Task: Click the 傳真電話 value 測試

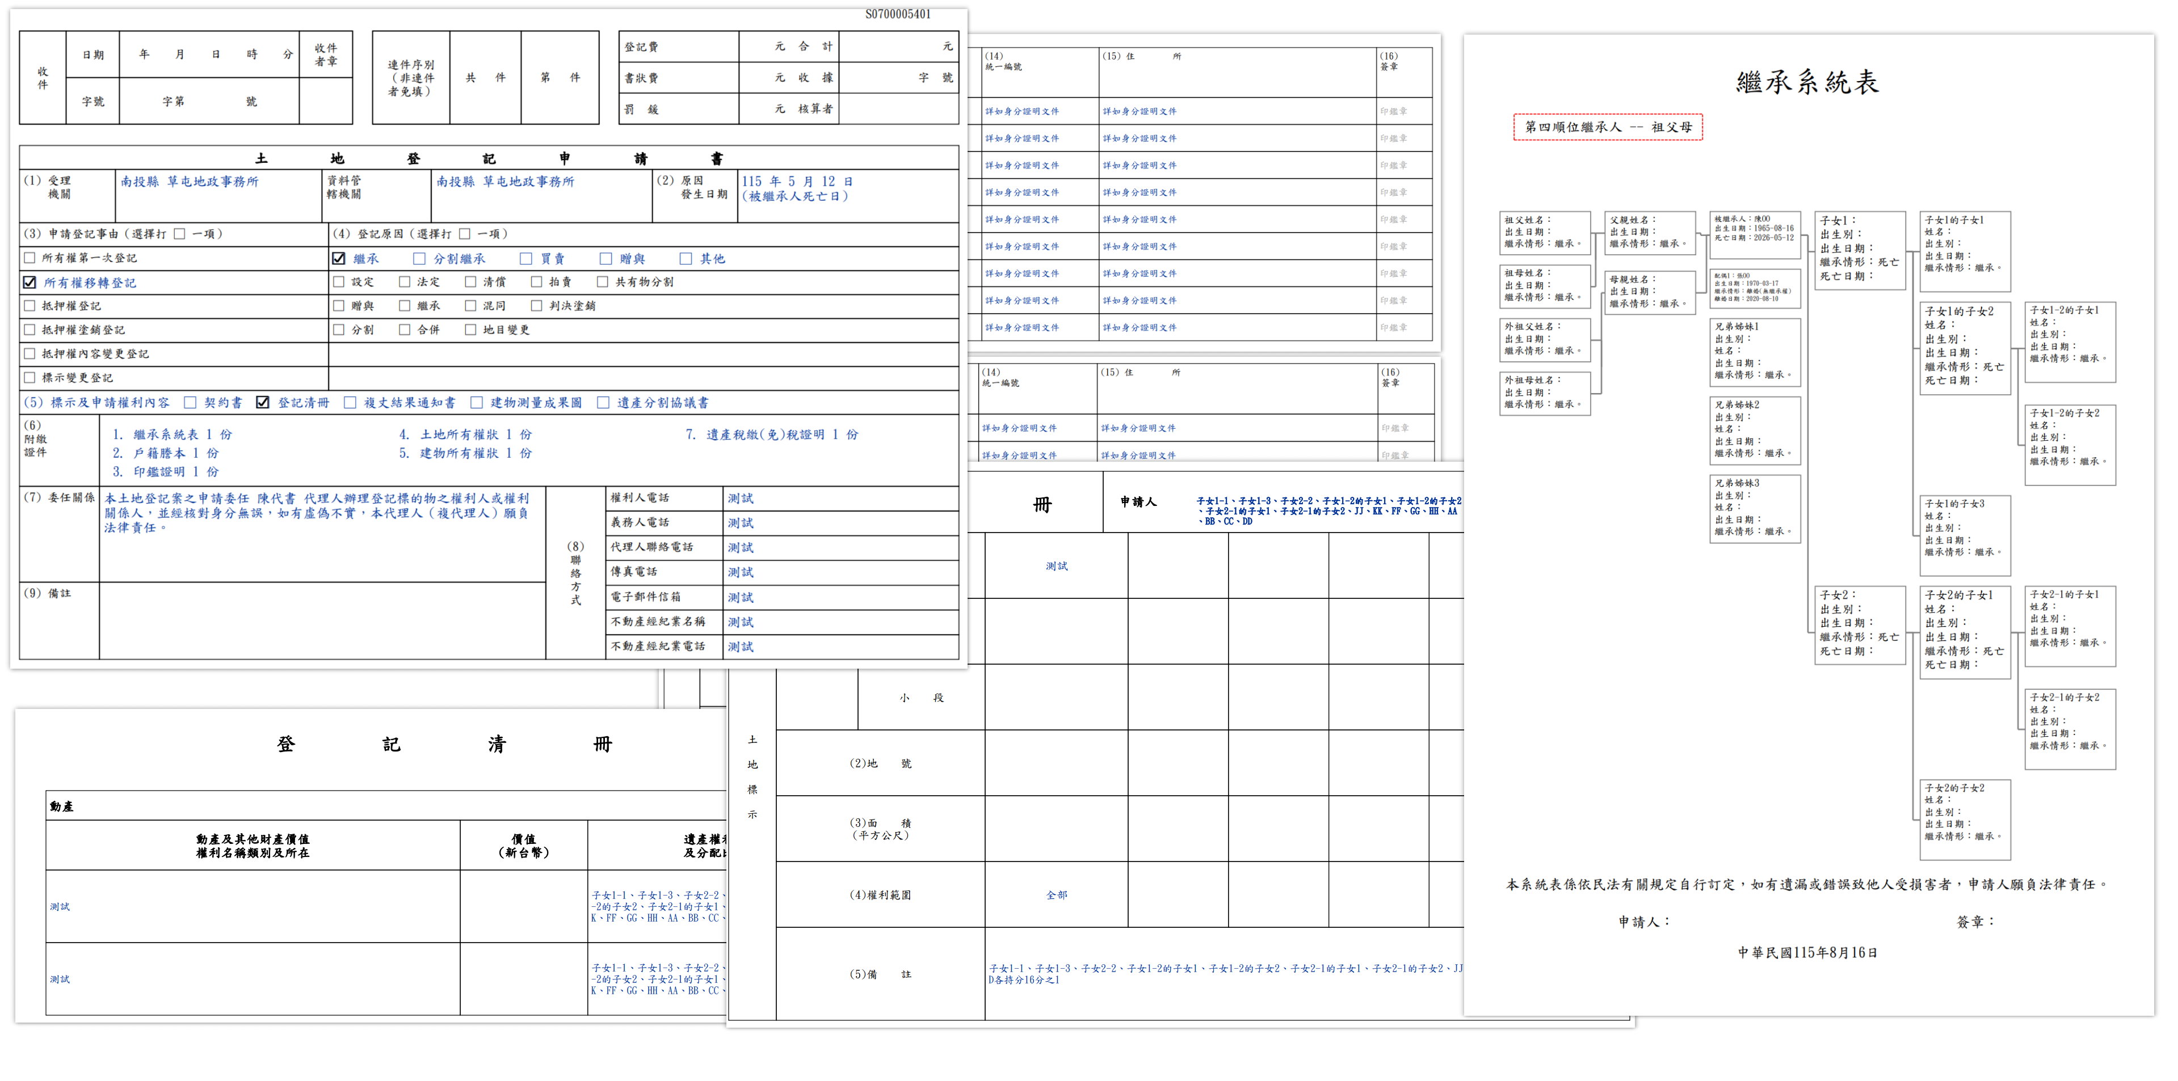Action: [x=741, y=572]
